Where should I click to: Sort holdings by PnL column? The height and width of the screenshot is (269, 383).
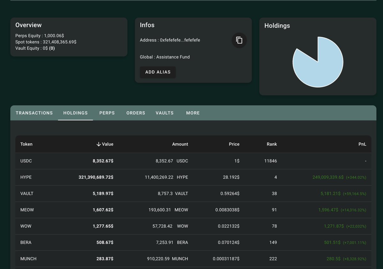pyautogui.click(x=362, y=144)
